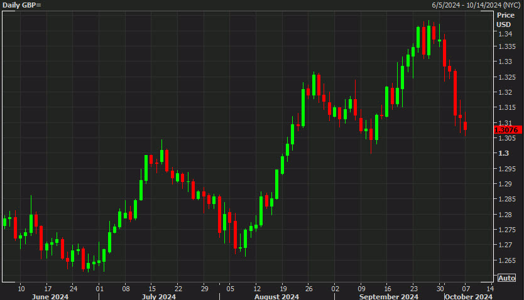The height and width of the screenshot is (300, 524).
Task: Click the 'October 2024' month label
Action: point(469,296)
